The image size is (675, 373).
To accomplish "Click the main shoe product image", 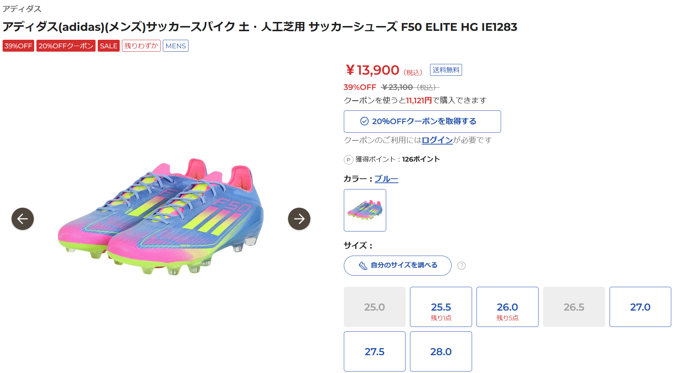I will [161, 217].
